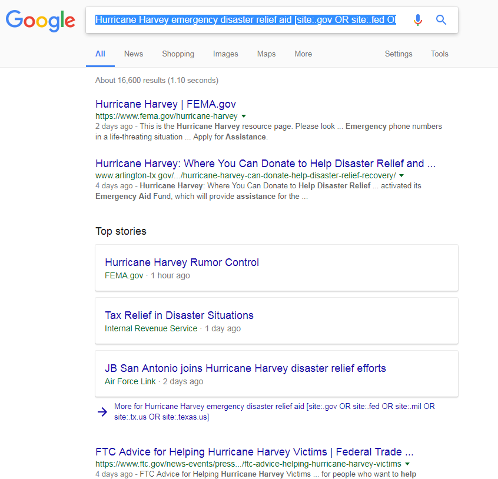498x479 pixels.
Task: Click the Google logo
Action: tap(41, 21)
